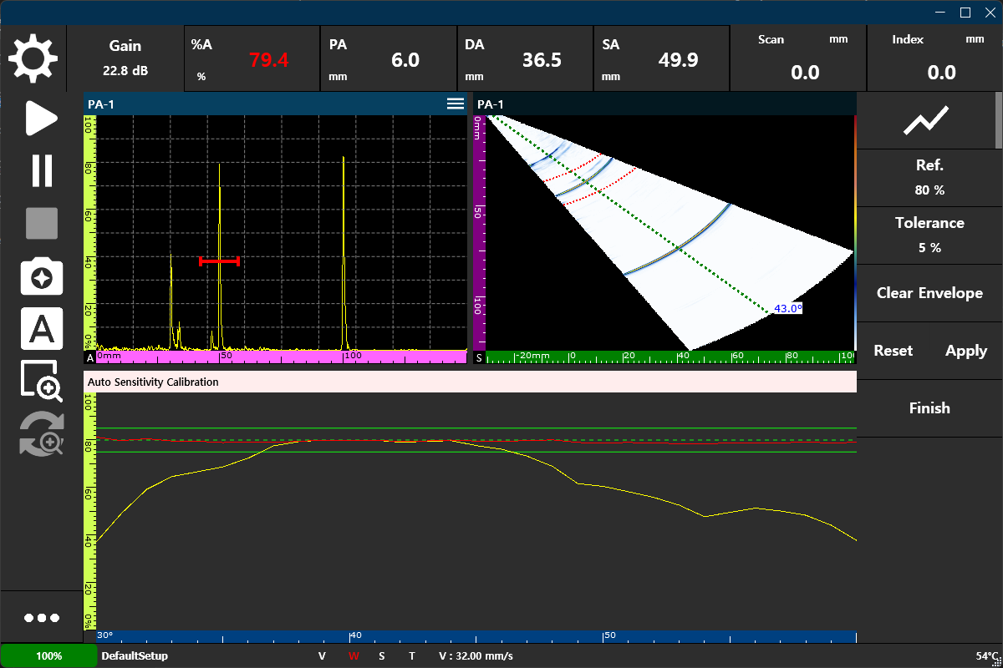
Task: Click the pink A-scan distance ruler
Action: (281, 357)
